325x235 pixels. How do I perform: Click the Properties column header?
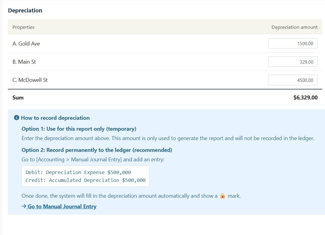point(23,27)
